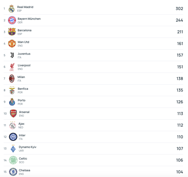Click the Barcelona club crest

tap(12, 32)
